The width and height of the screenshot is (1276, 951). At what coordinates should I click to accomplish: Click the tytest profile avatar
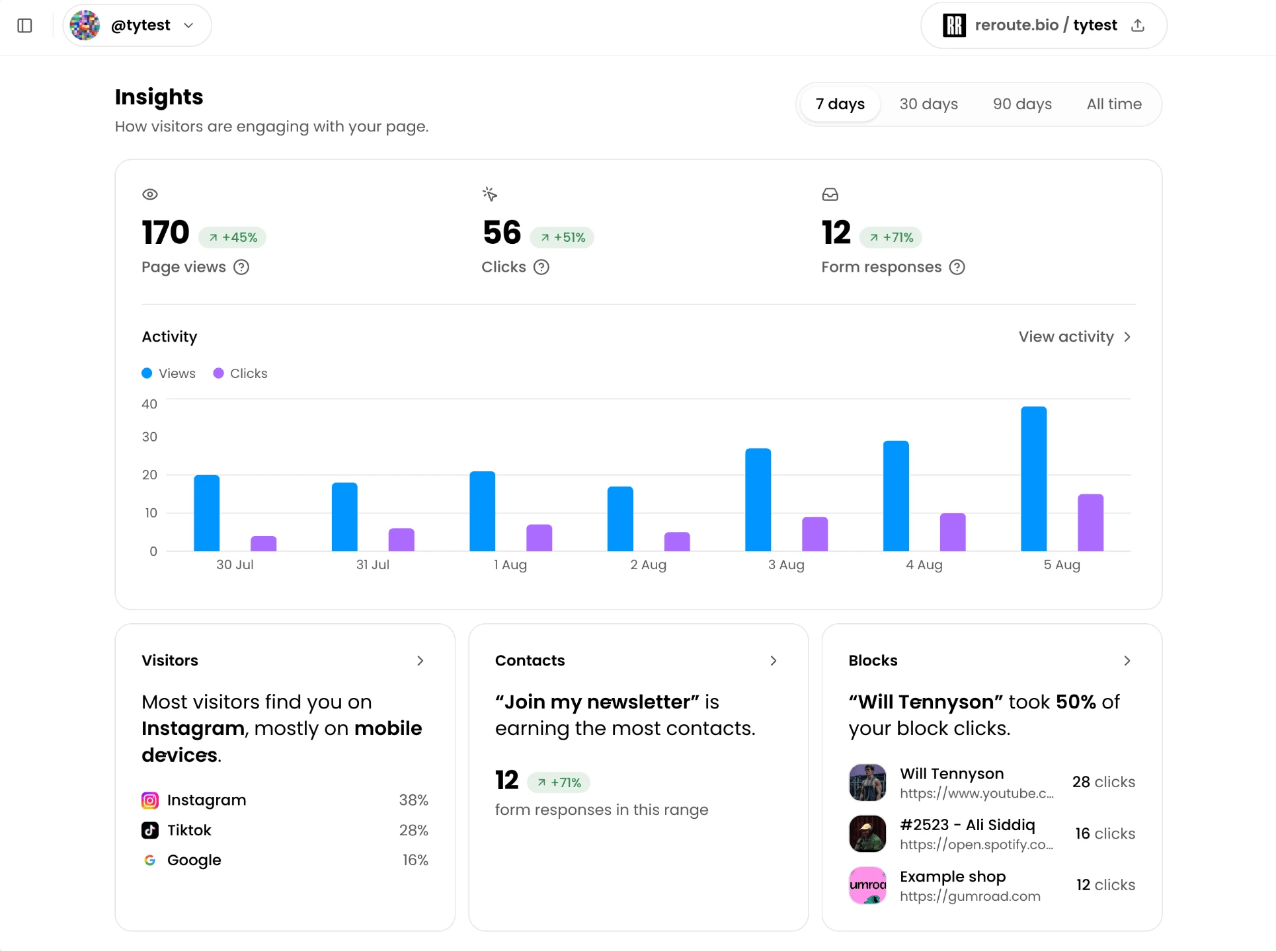(85, 26)
